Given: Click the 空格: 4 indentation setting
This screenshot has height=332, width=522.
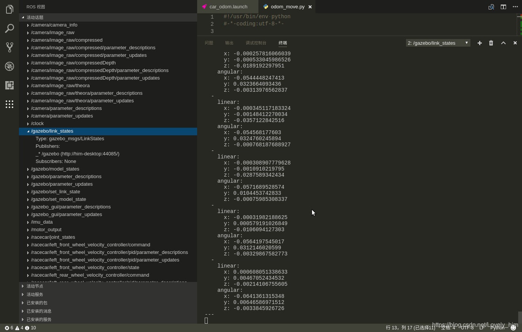Looking at the screenshot, I should pyautogui.click(x=448, y=328).
